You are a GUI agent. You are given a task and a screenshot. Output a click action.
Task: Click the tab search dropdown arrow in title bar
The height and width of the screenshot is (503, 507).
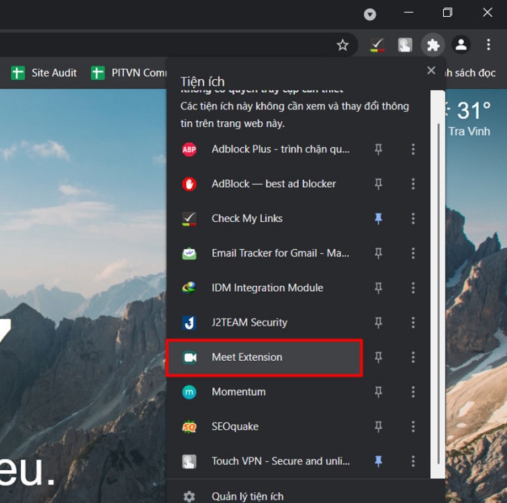[x=369, y=14]
